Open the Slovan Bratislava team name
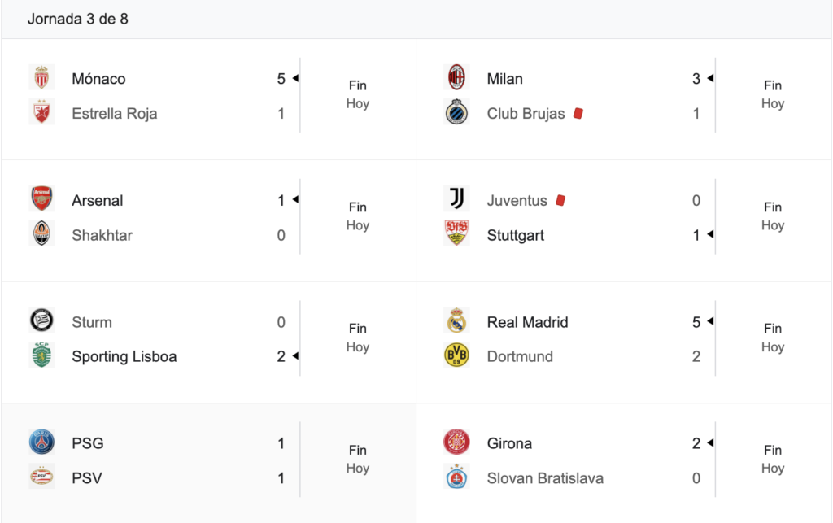 [545, 478]
